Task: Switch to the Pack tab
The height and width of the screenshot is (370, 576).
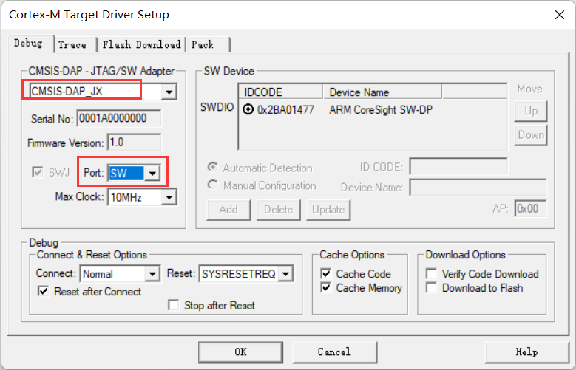Action: (x=203, y=44)
